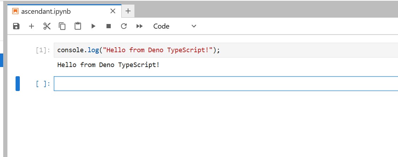Click the empty [ ]: cell prompt
This screenshot has height=157, width=398.
(43, 84)
